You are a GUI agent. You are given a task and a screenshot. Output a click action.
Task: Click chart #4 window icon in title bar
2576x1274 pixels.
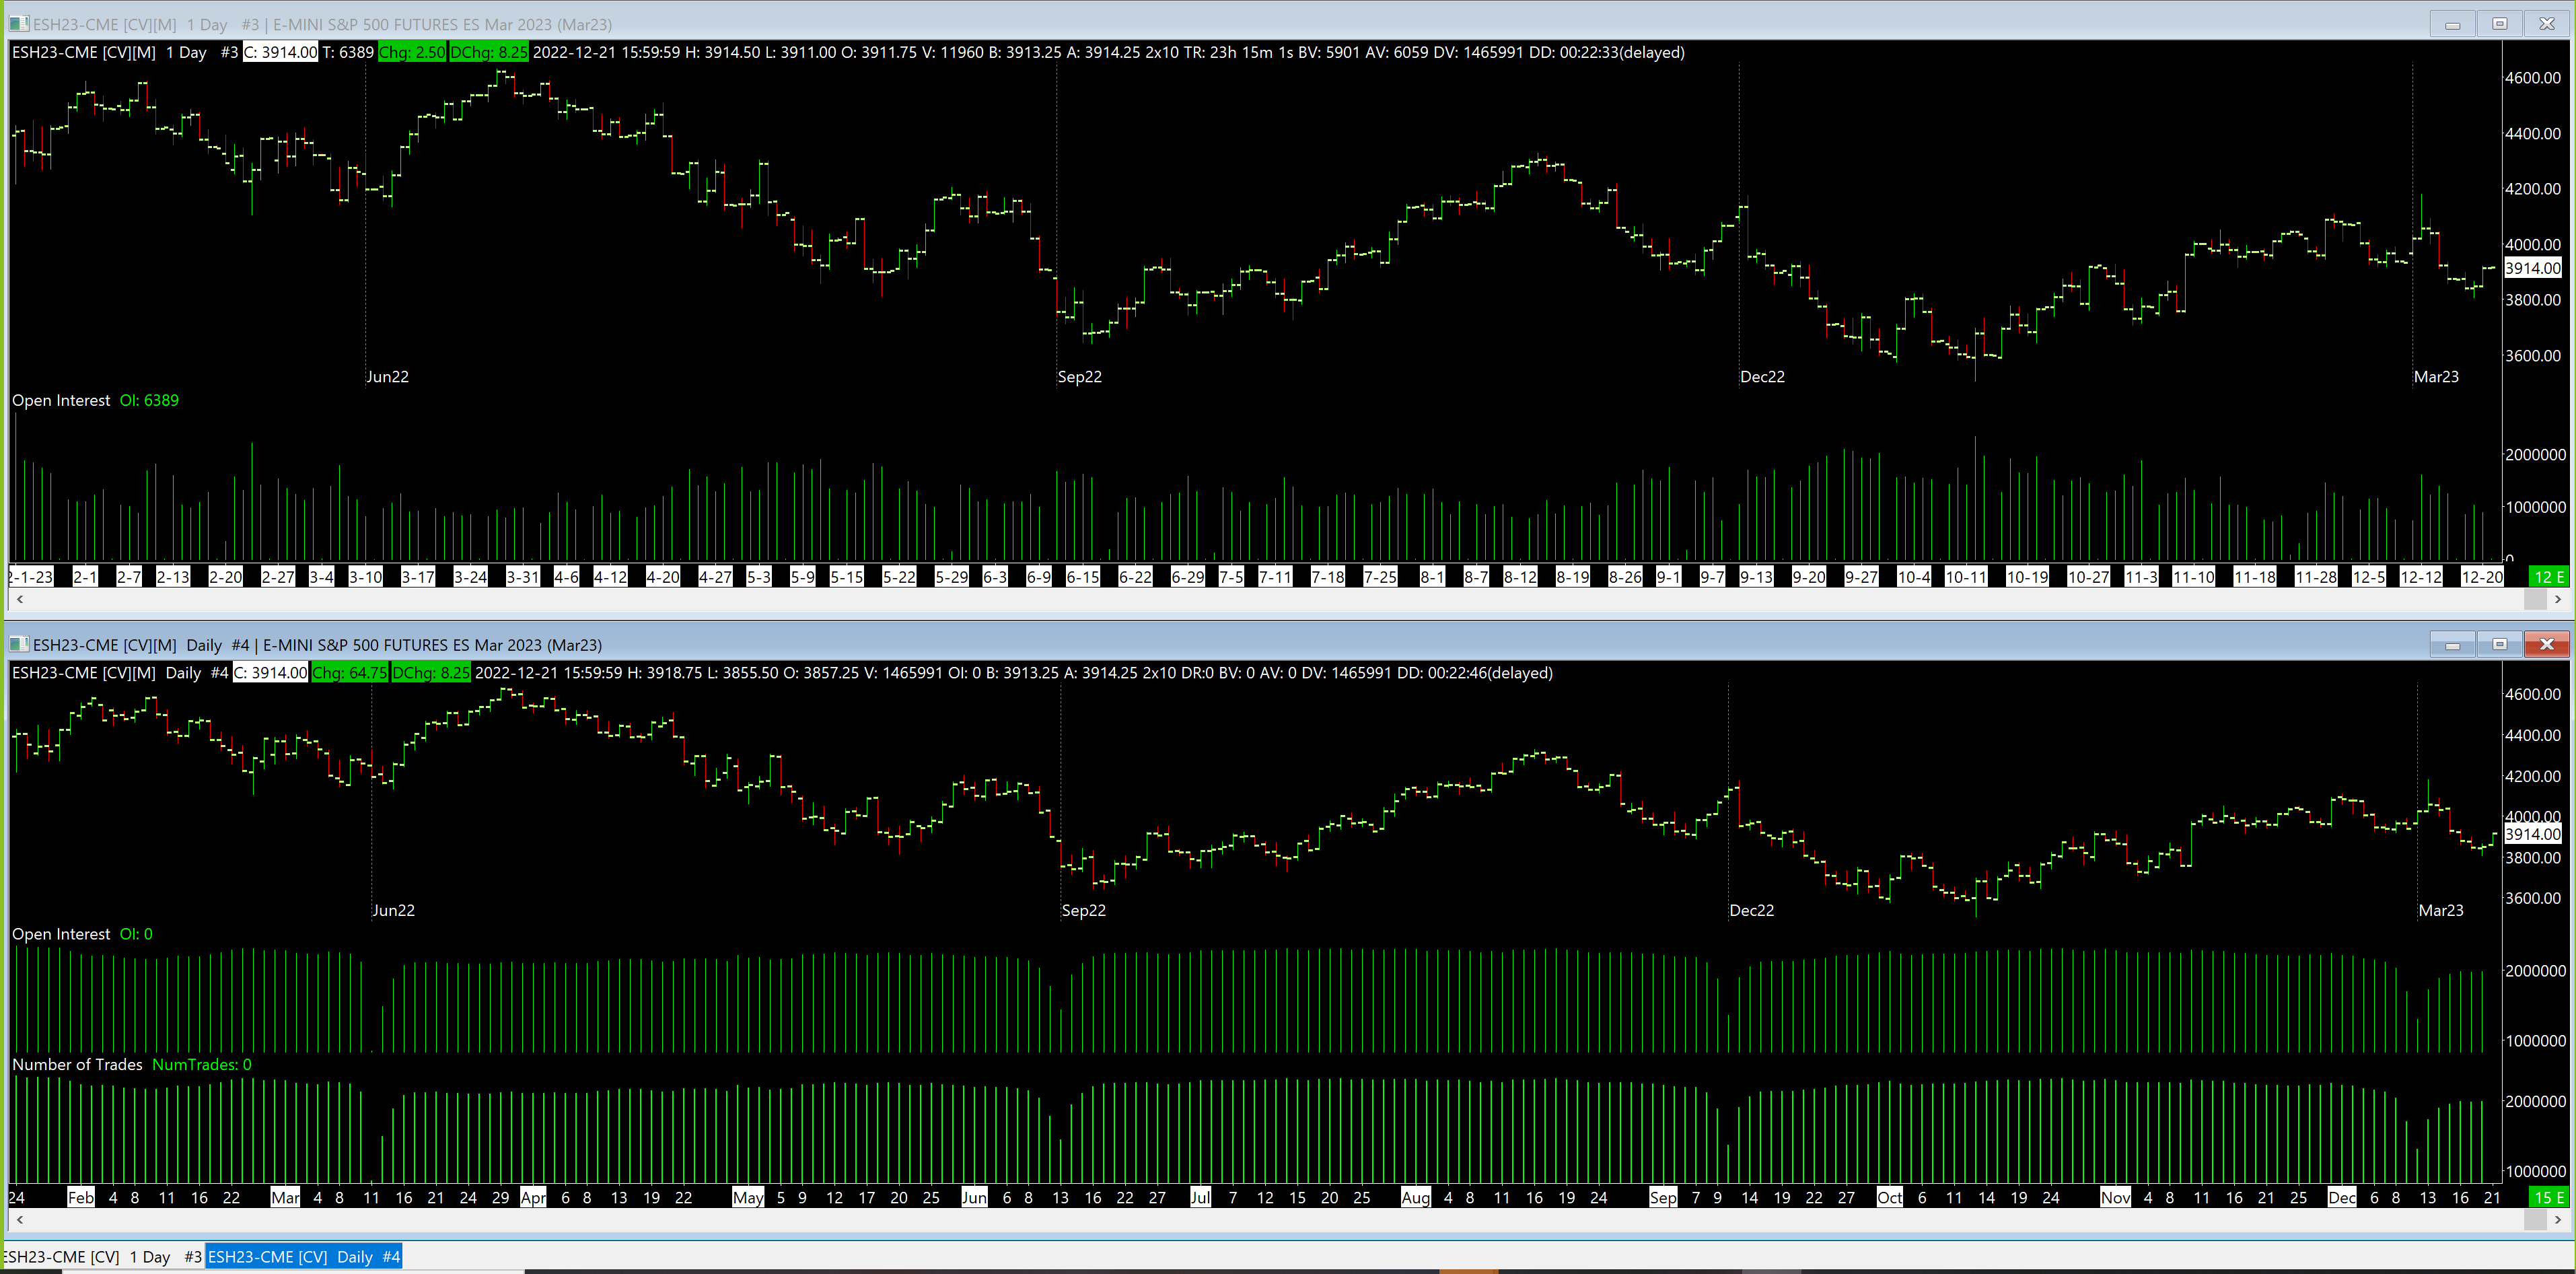click(18, 645)
